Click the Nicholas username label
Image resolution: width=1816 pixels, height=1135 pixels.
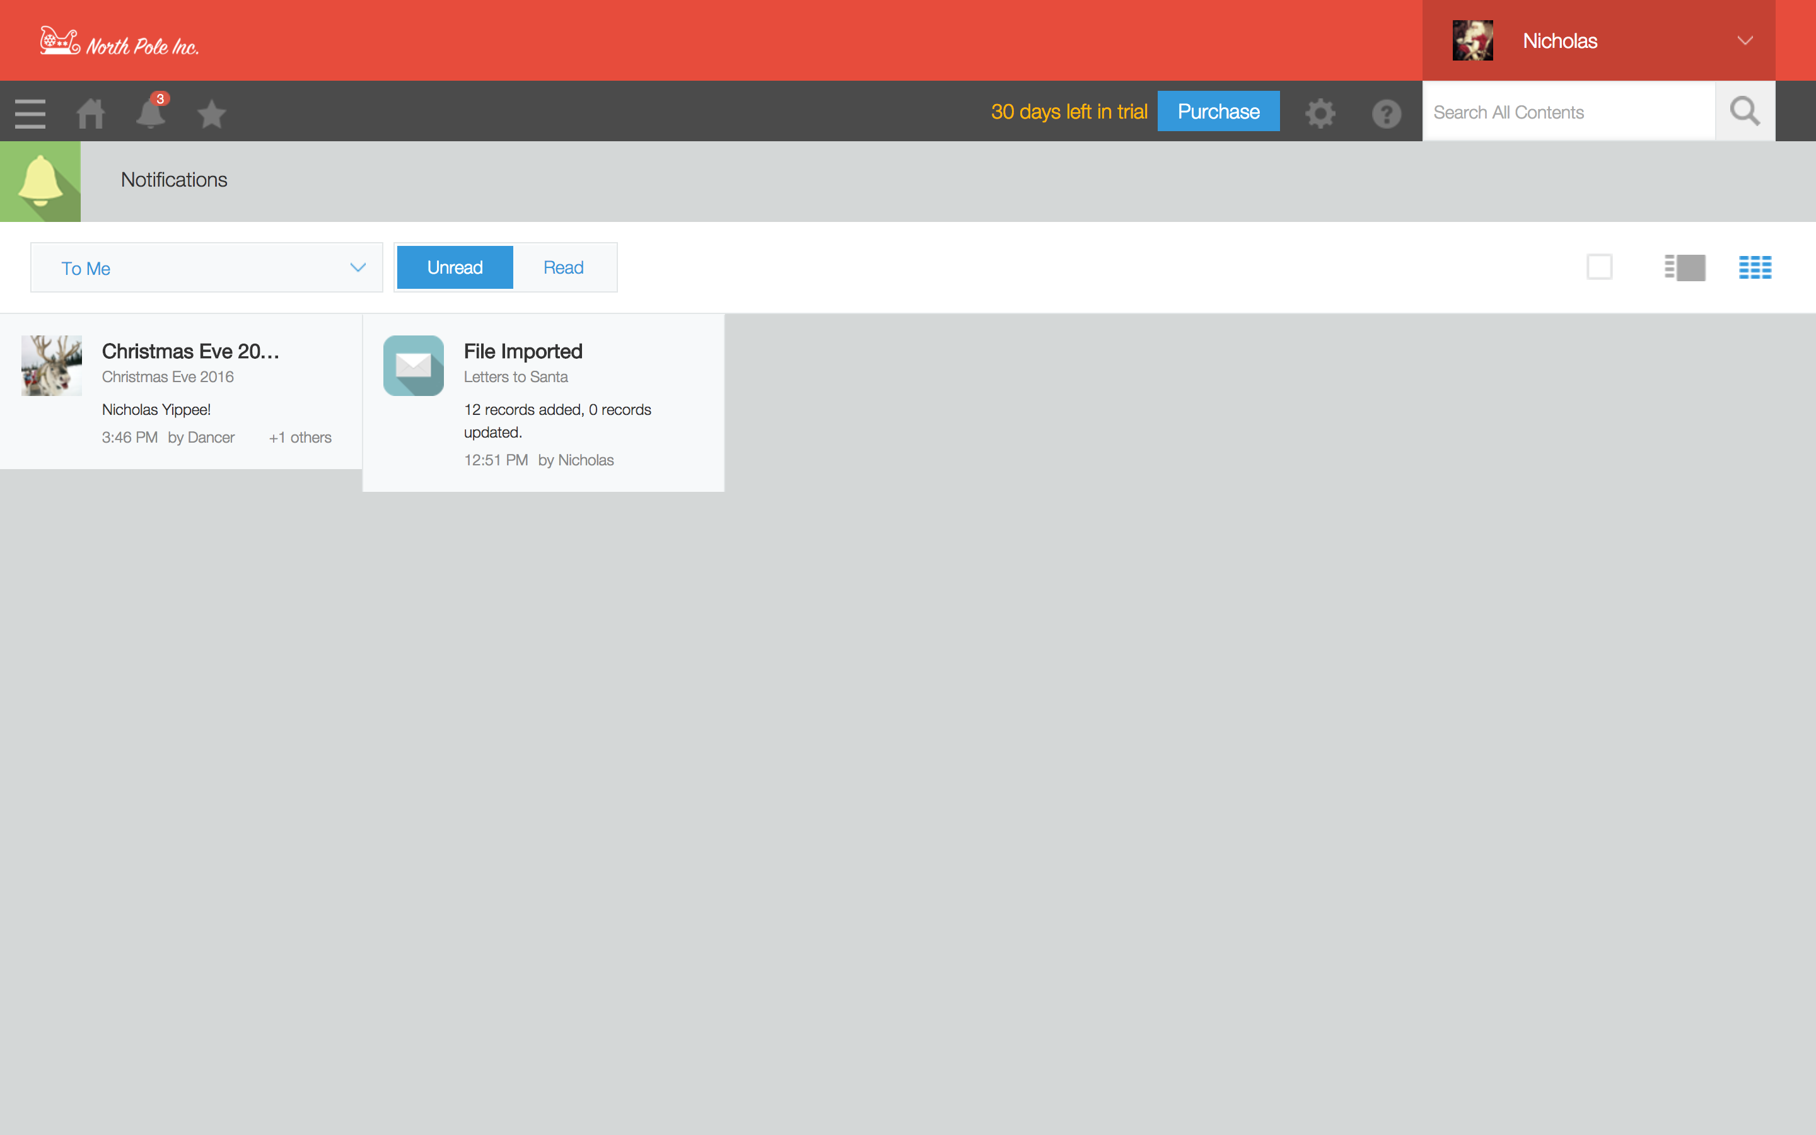[1560, 40]
